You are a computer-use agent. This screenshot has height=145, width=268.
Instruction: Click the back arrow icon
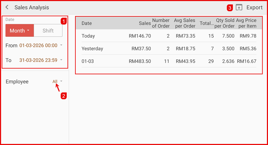[7, 7]
